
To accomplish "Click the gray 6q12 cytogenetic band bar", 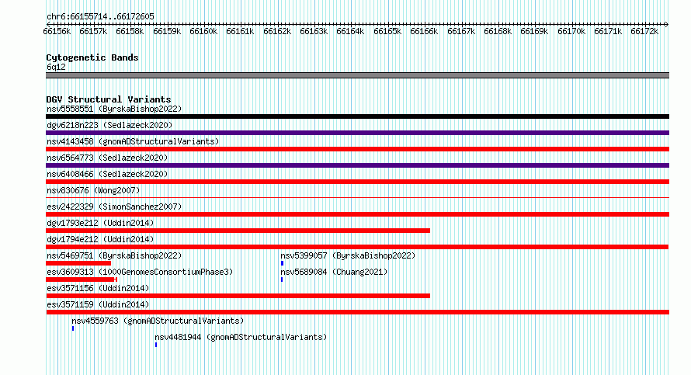I will pyautogui.click(x=357, y=75).
